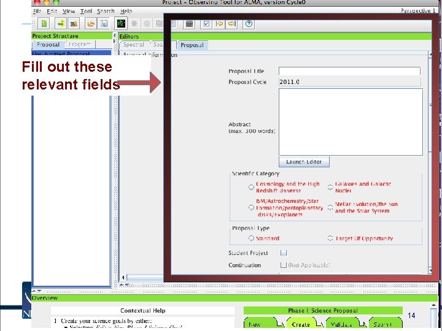Open the Search menu
This screenshot has width=442, height=331.
tap(106, 11)
